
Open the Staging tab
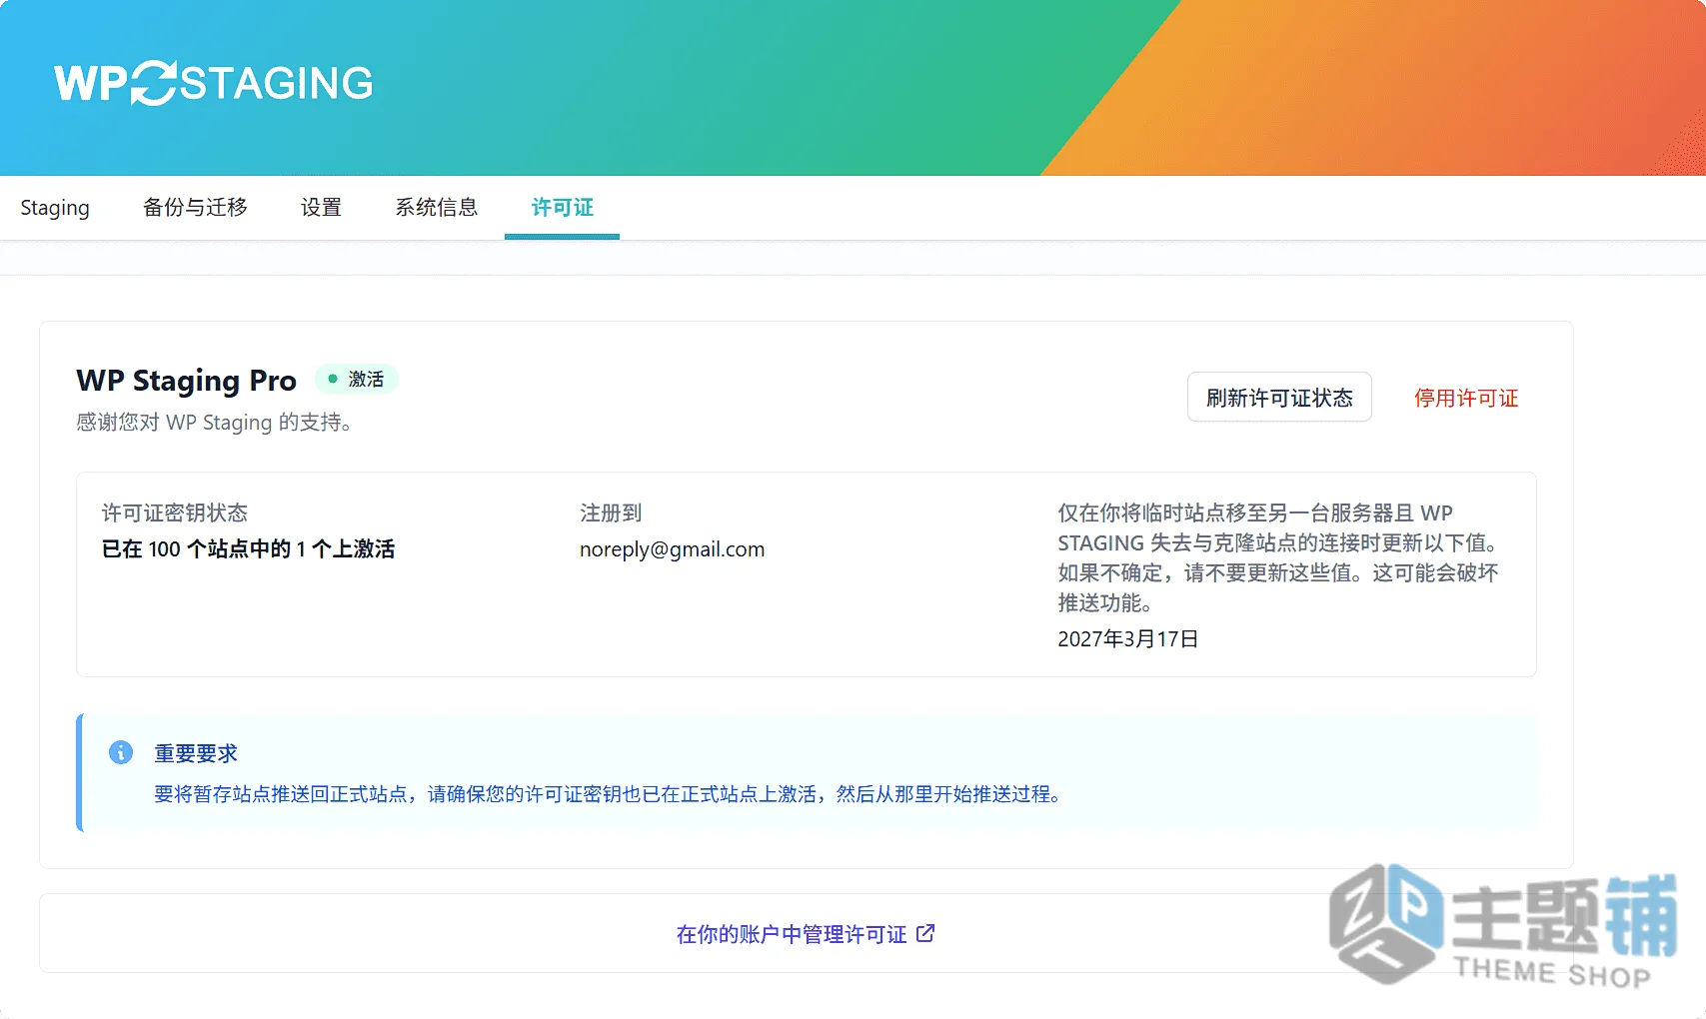[55, 208]
